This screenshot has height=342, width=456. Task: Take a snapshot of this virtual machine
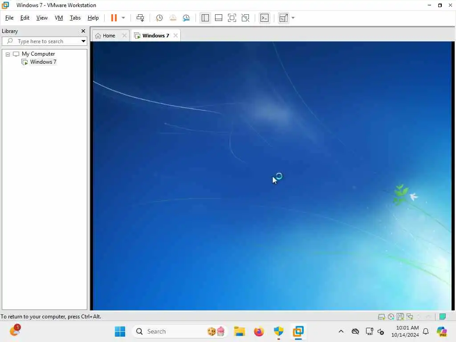(x=159, y=18)
